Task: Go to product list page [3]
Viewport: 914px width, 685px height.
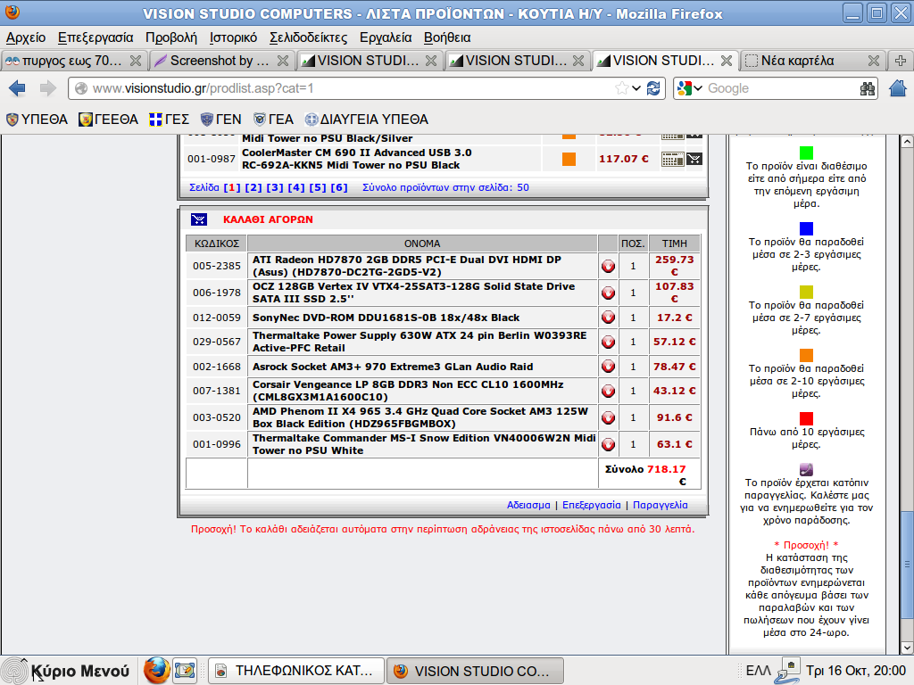Action: click(x=275, y=187)
